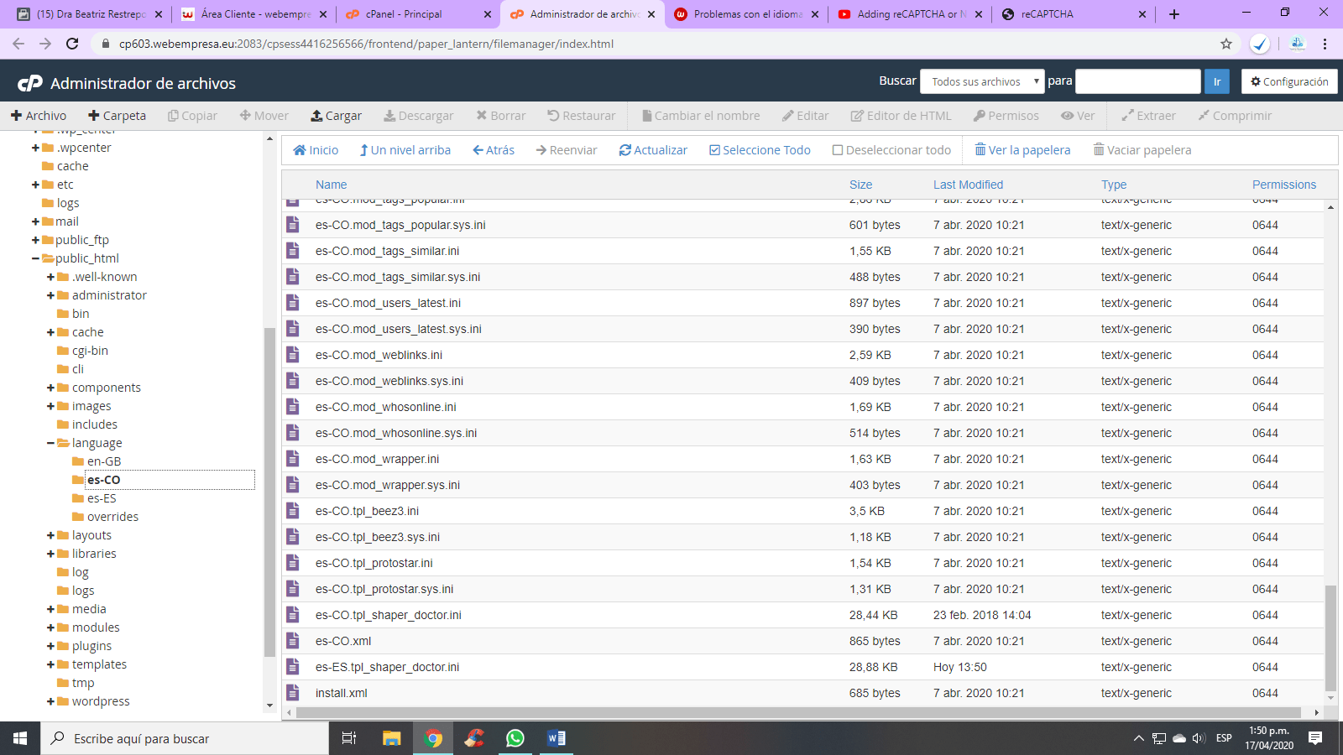Sort files by Last Modified column
Screen dimensions: 1343x755
968,185
